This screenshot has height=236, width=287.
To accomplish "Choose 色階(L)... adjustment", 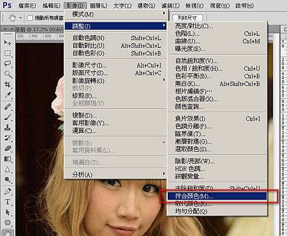I will (217, 34).
